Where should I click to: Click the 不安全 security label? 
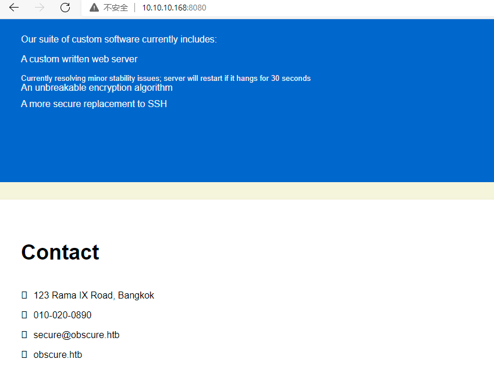(x=116, y=8)
